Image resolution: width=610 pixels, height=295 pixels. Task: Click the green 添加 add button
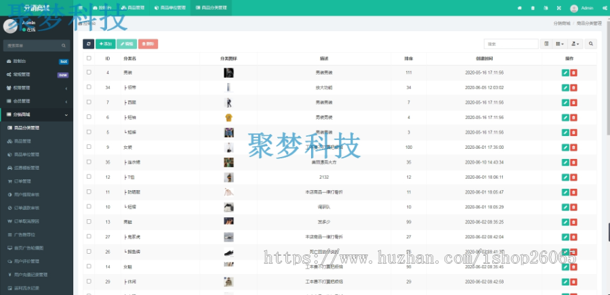(x=106, y=44)
